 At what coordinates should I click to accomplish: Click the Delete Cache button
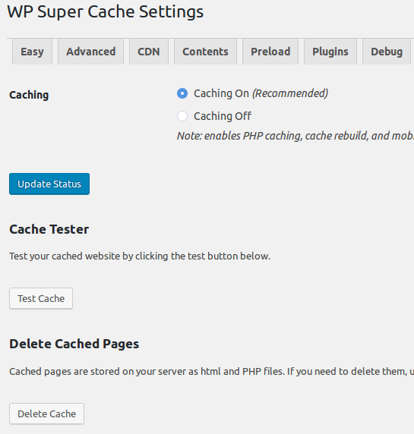click(x=46, y=414)
